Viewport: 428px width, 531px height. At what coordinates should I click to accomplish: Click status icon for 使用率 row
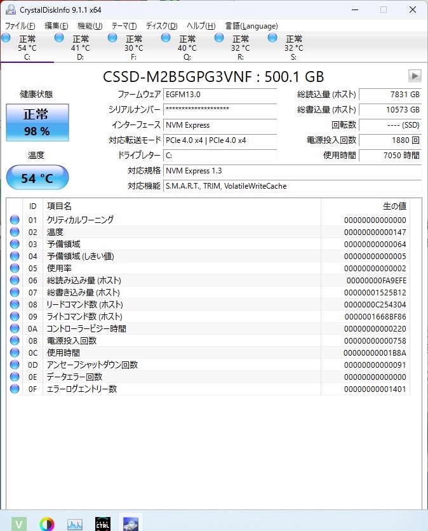(15, 268)
